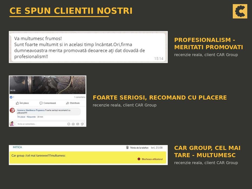Screen dimensions: 252x189
Task: Click the sticker icon in comment box
Action: [x=82, y=124]
